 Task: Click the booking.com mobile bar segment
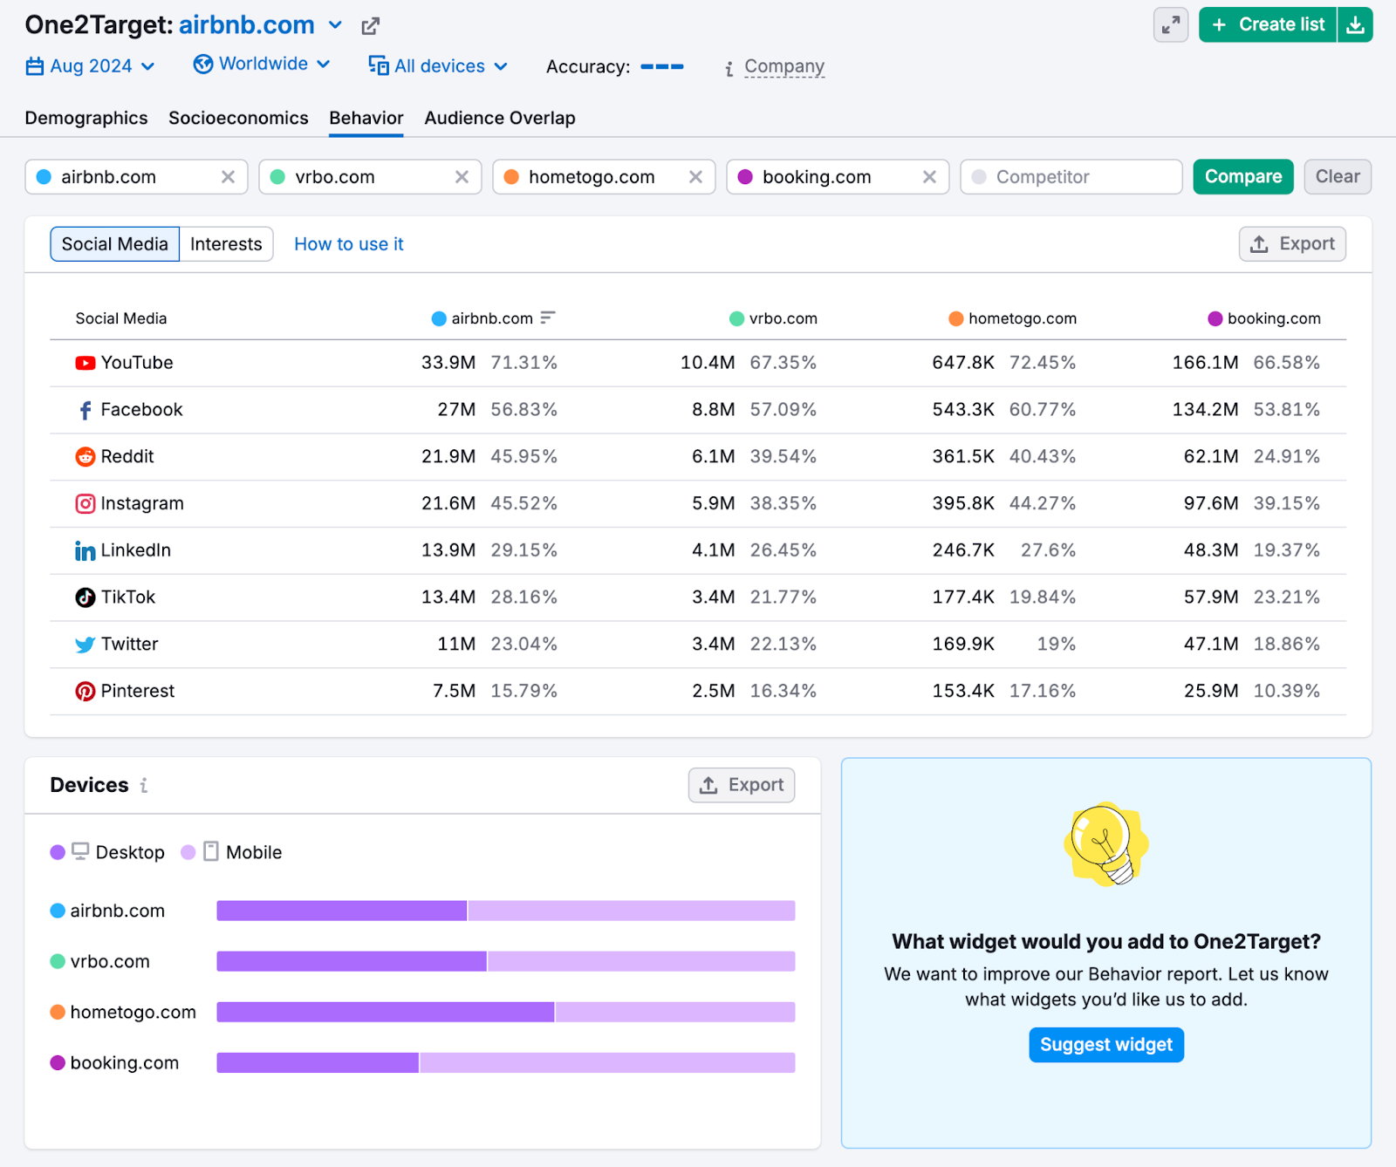point(607,1062)
